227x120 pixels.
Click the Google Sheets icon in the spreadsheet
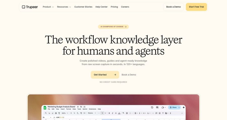tap(45, 108)
